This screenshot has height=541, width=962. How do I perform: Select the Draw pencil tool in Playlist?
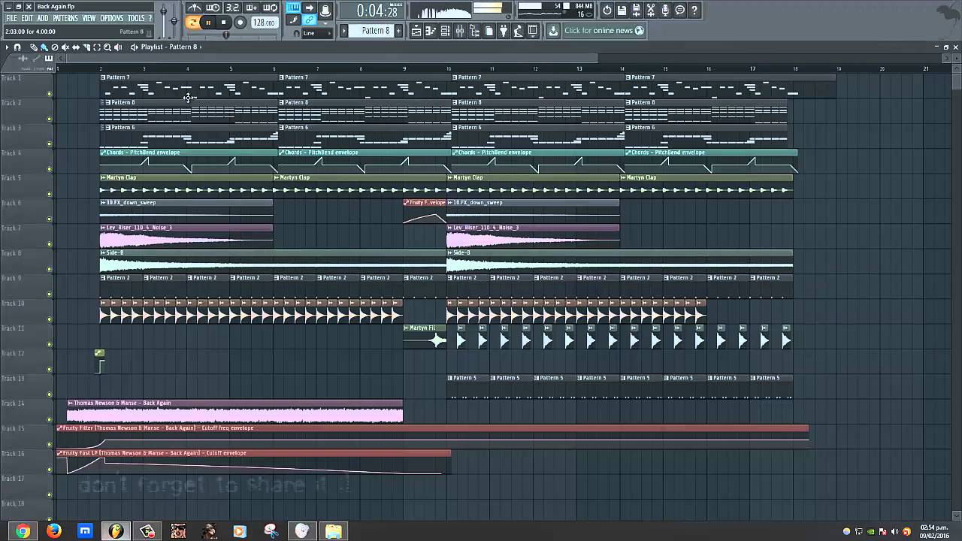click(34, 47)
